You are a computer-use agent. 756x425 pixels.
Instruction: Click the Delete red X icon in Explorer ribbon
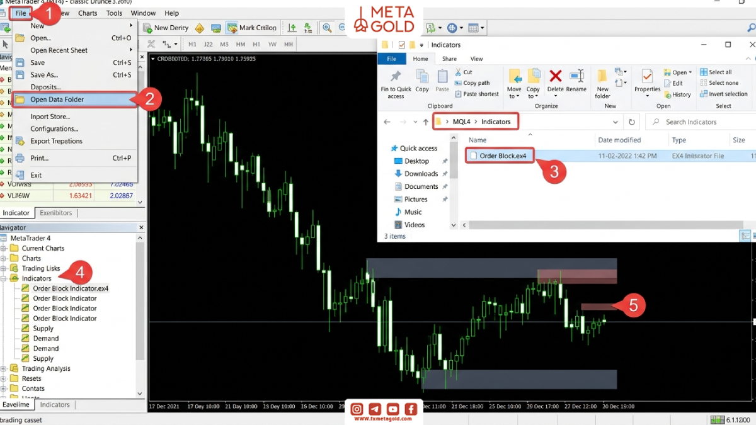tap(555, 77)
